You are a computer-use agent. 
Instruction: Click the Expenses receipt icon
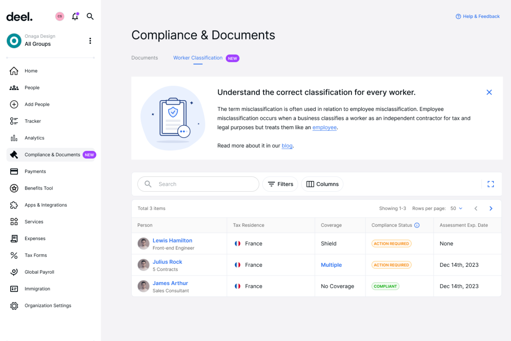tap(14, 238)
